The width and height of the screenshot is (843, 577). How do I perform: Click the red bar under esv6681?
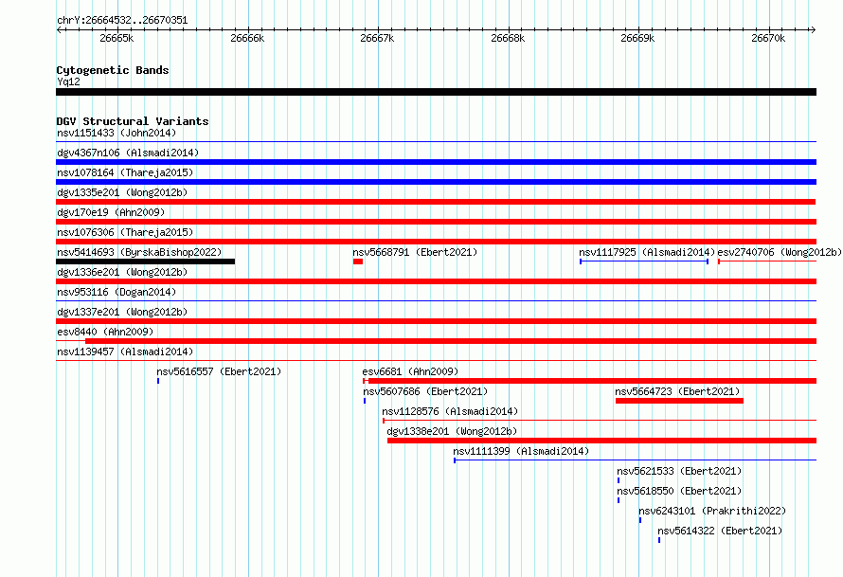pos(590,381)
